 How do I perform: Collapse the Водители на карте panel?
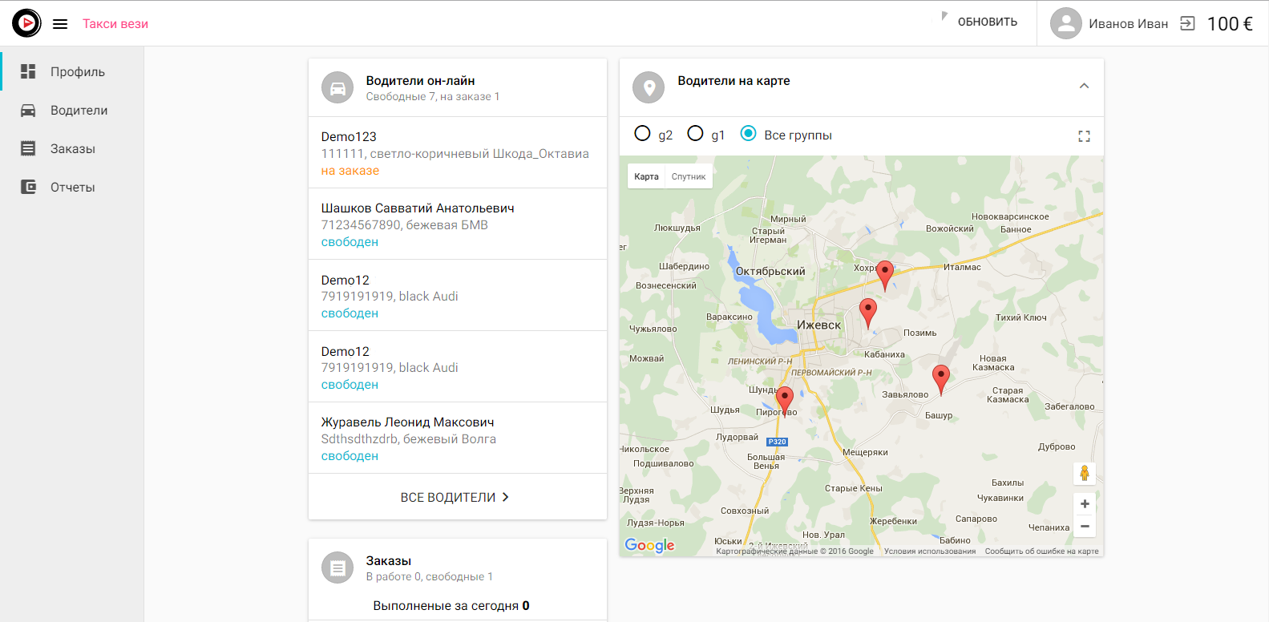(1084, 86)
